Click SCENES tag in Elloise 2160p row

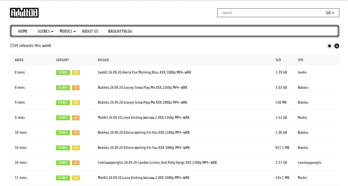tap(63, 133)
